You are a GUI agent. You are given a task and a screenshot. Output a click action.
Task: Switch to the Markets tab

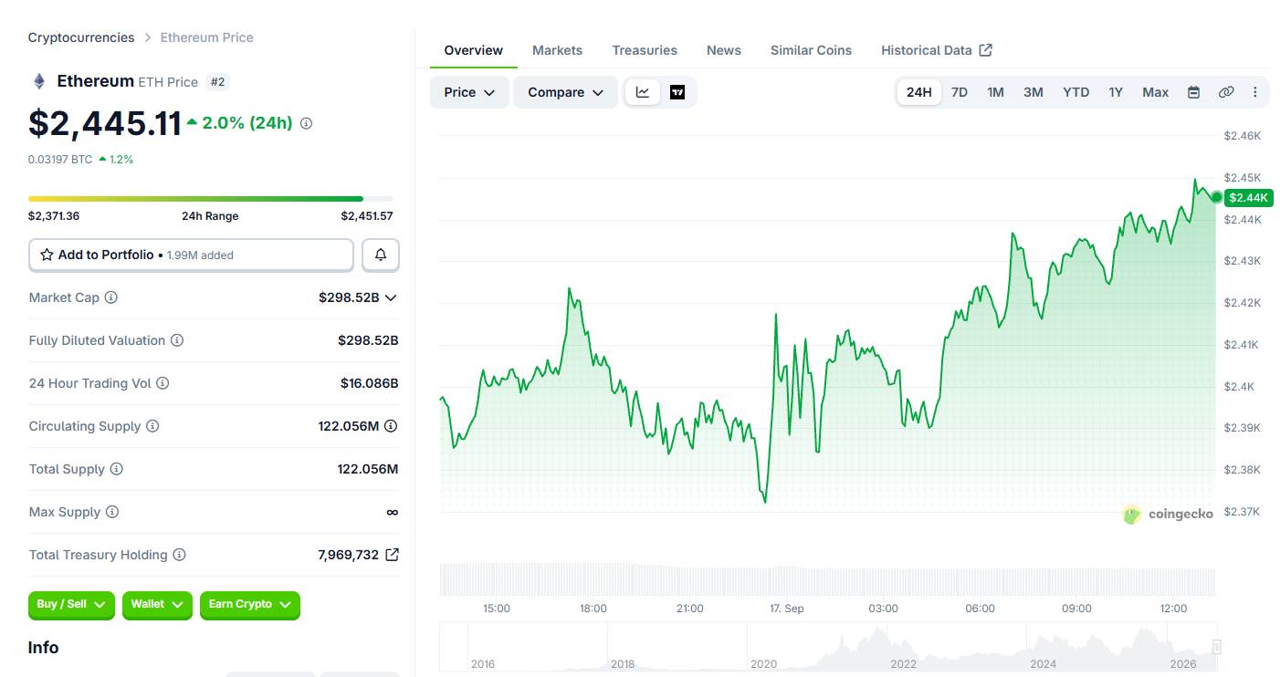557,50
